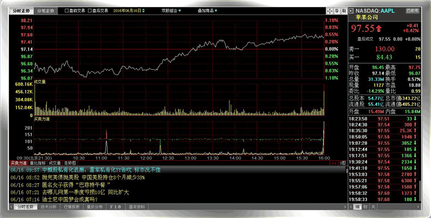The height and width of the screenshot is (218, 431).
Task: Enable the 盘后交易 checkbox
Action: (90, 11)
